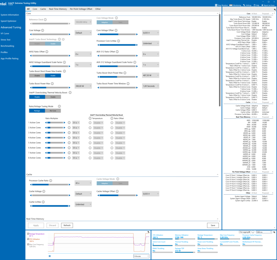Click the Stop Monitors icon
Image resolution: width=277 pixels, height=260 pixels.
[217, 5]
